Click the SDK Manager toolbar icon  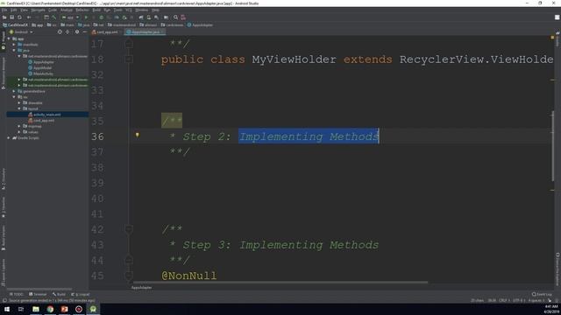coord(156,17)
